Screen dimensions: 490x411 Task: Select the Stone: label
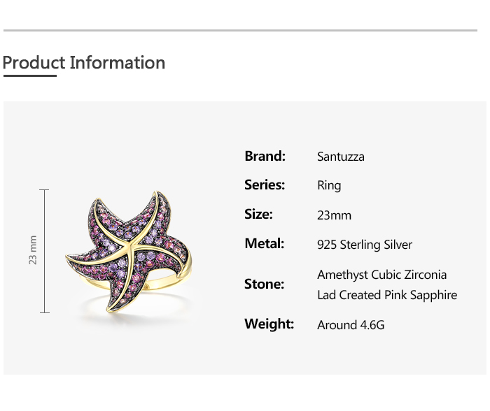pyautogui.click(x=264, y=284)
